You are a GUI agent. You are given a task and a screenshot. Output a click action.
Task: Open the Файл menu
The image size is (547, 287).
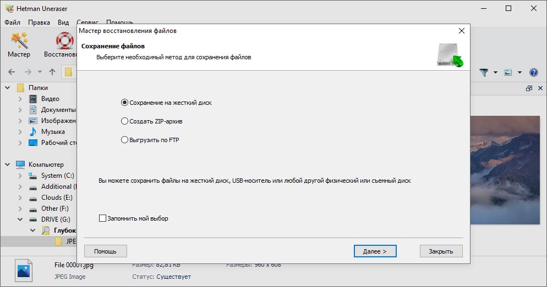(12, 22)
